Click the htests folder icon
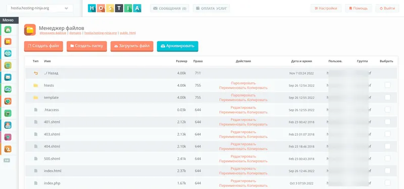 click(36, 85)
